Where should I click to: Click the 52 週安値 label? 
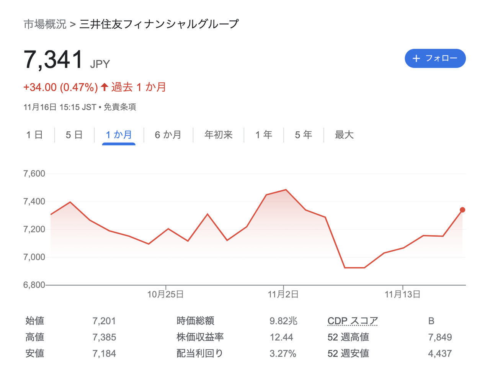pos(348,353)
